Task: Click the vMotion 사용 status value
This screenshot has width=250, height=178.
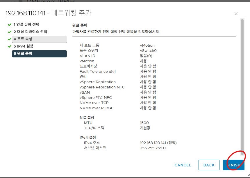Action: click(143, 61)
